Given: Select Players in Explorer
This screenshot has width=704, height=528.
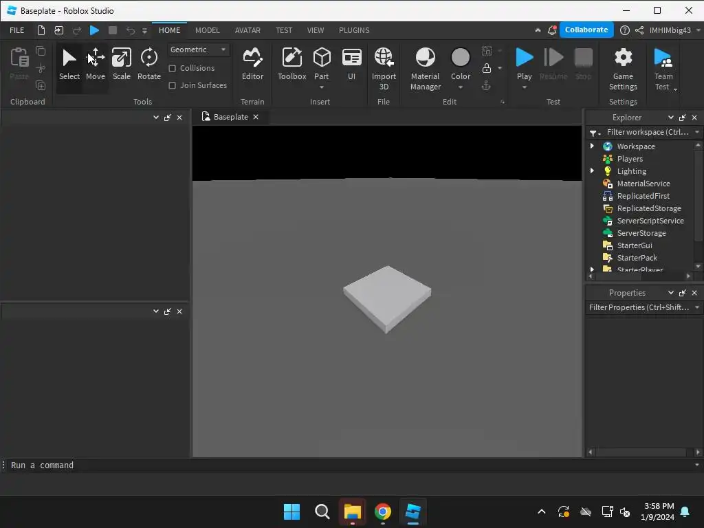Looking at the screenshot, I should 629,159.
